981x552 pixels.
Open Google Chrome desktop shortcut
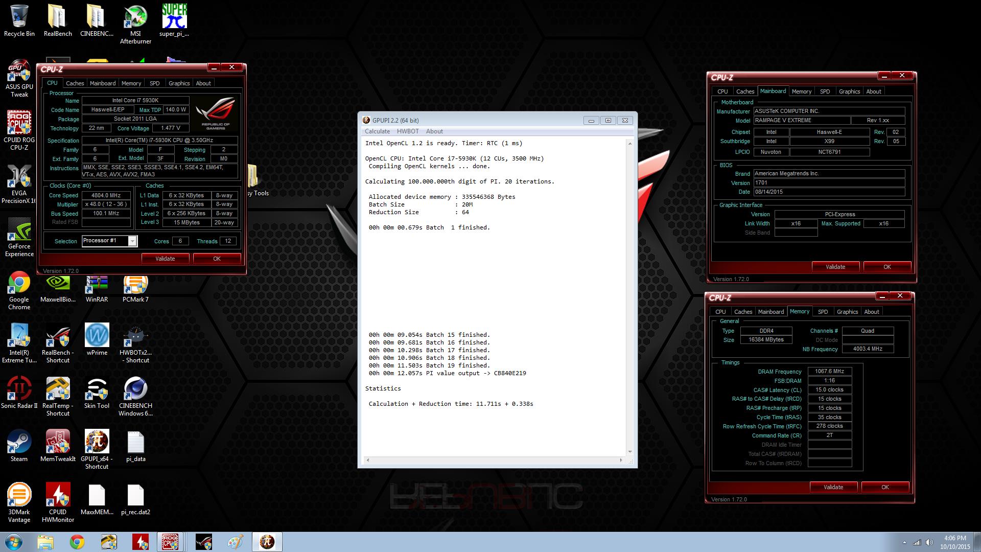pos(19,290)
